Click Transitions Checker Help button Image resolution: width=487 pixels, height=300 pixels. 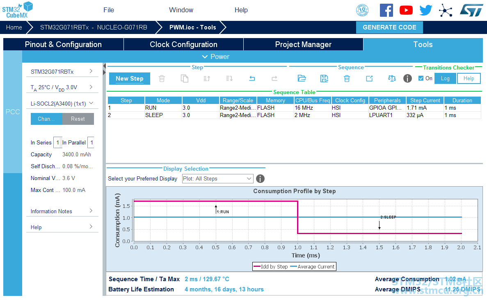(x=469, y=79)
